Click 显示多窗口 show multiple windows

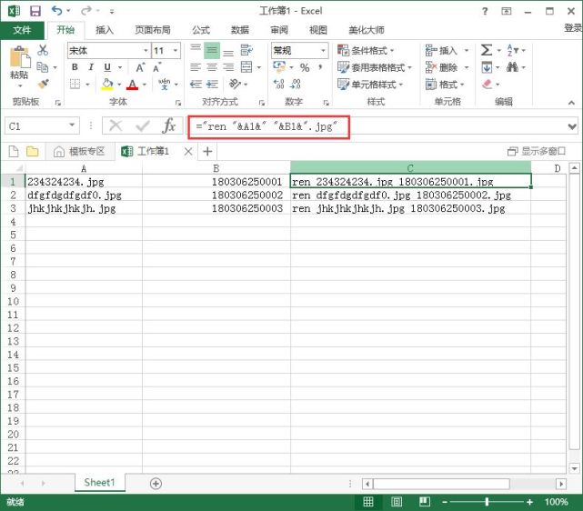(x=537, y=151)
